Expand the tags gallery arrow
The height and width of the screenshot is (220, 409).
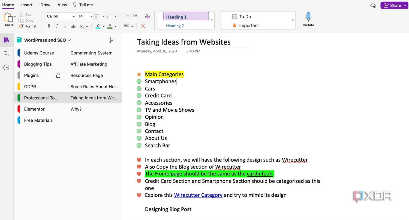click(x=293, y=20)
